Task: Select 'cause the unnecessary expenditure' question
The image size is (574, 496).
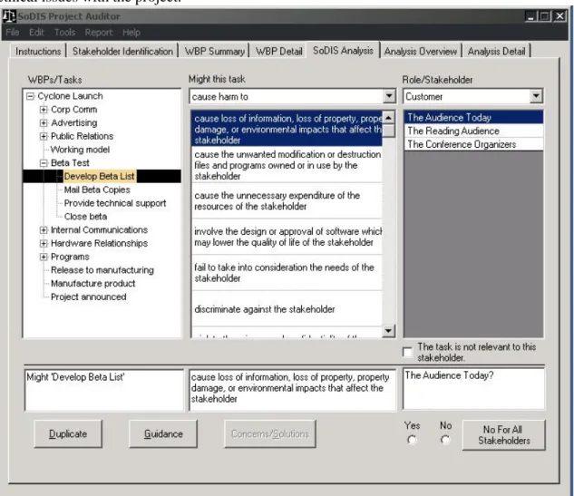Action: point(287,201)
